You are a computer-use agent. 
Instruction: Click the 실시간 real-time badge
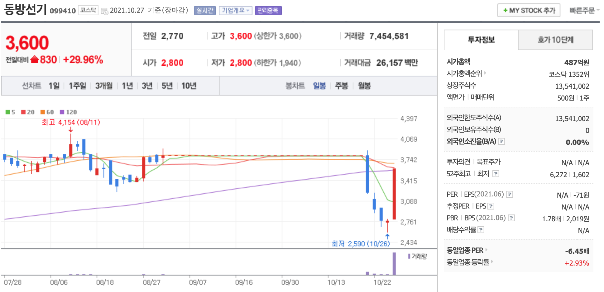coord(205,11)
